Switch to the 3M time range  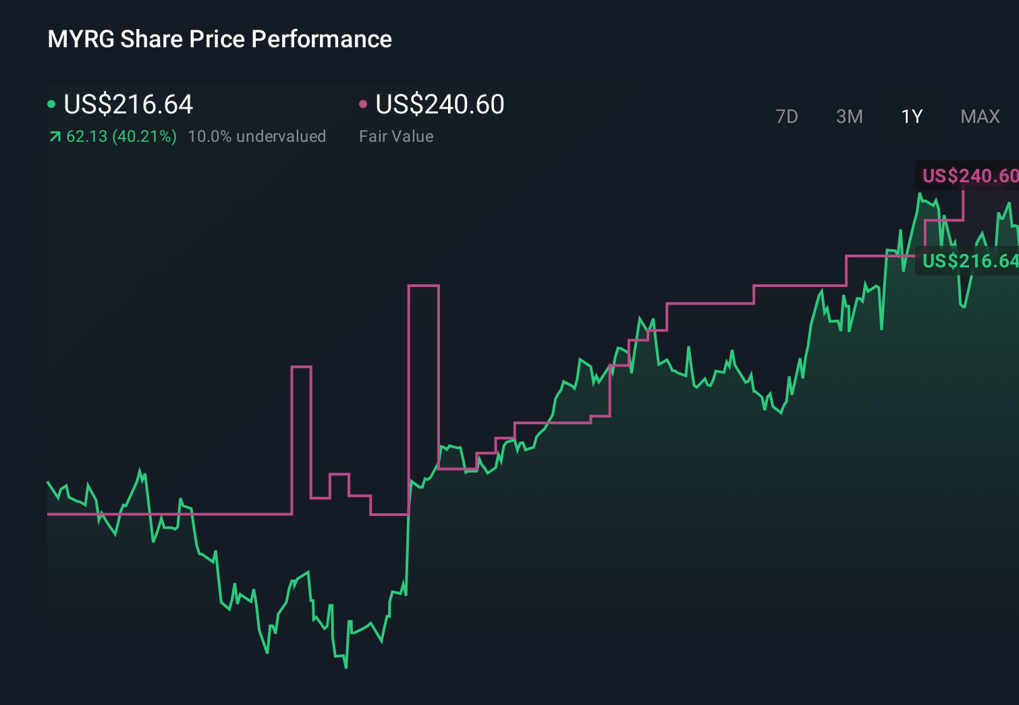coord(849,116)
